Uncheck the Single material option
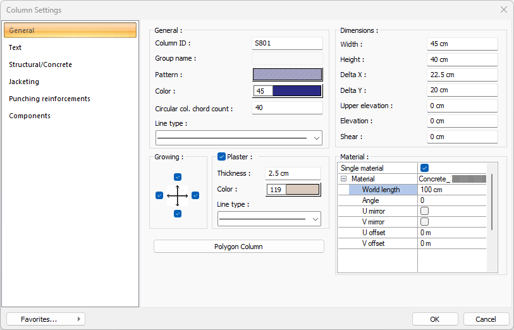Screen dimensions: 514x330 click(x=424, y=168)
